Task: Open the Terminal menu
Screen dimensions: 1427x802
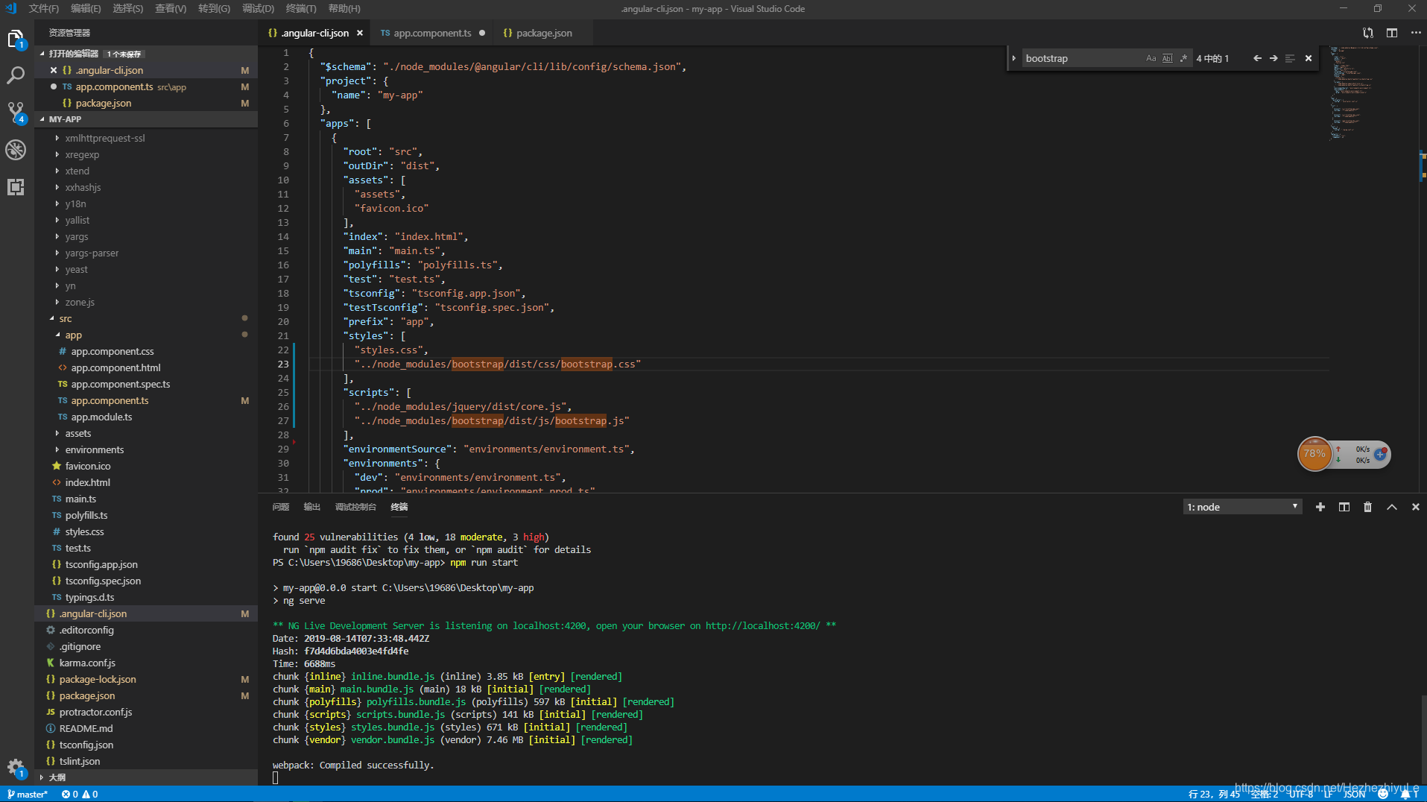Action: (x=301, y=8)
